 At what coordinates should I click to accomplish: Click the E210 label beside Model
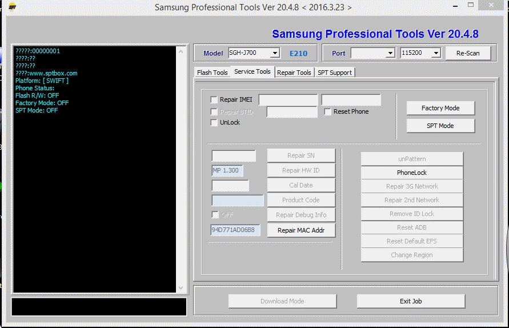tap(298, 54)
